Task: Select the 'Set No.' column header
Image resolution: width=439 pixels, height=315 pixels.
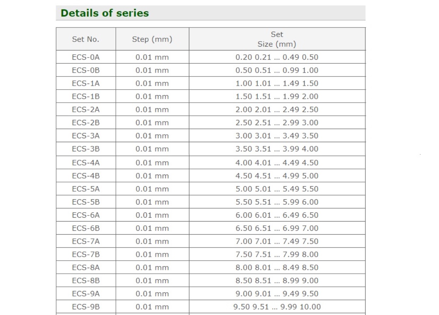Action: [86, 39]
